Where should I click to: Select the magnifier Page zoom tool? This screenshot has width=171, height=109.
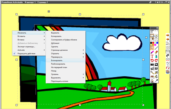pyautogui.click(x=152, y=72)
